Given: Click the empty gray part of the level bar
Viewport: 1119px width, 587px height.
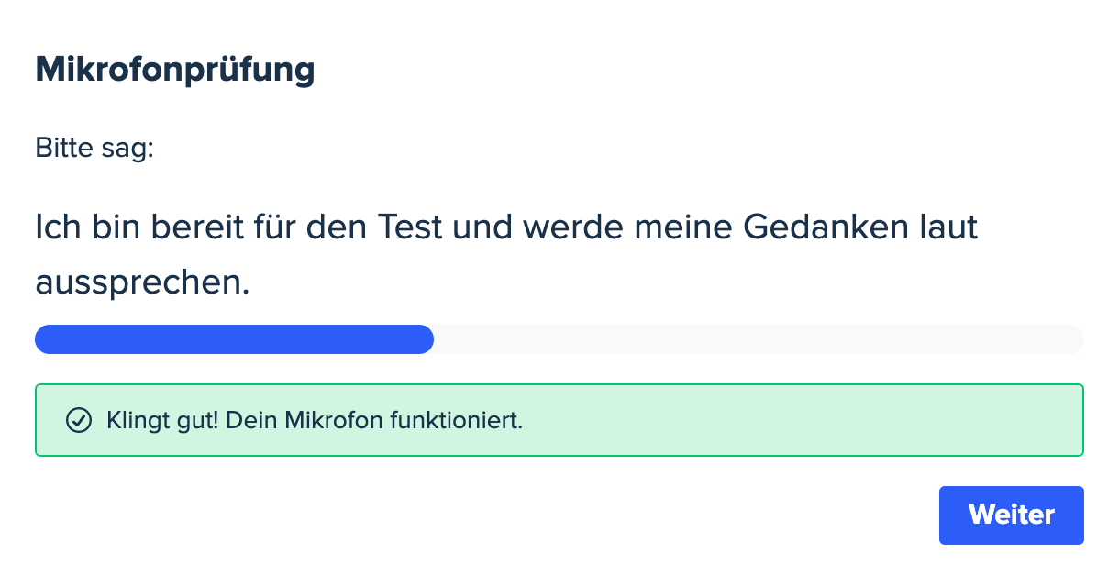Looking at the screenshot, I should [759, 339].
